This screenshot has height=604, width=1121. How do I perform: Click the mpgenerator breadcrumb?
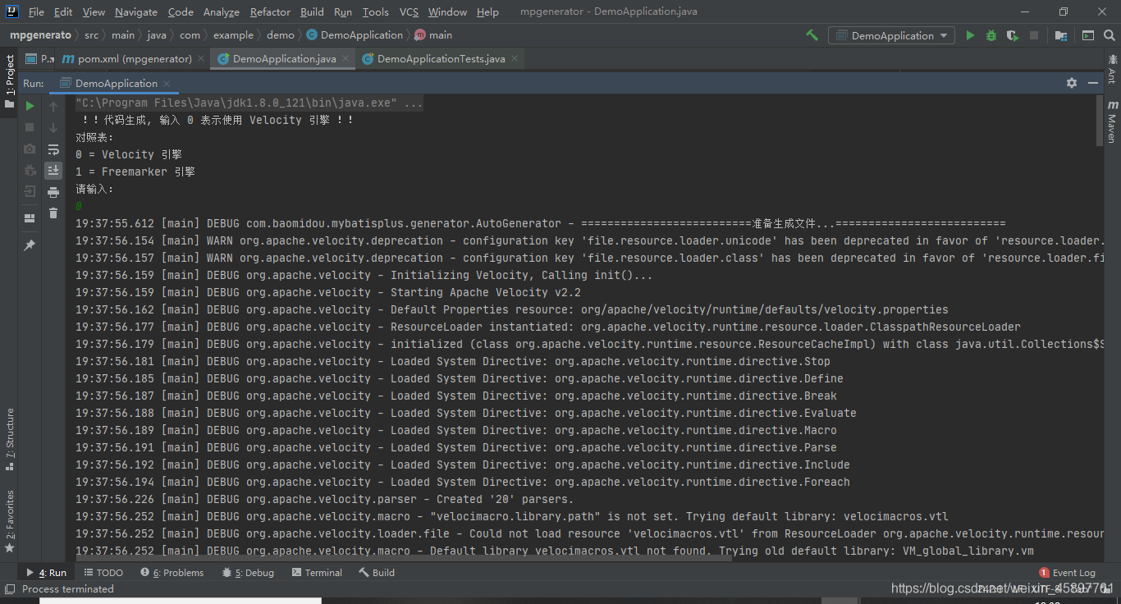tap(40, 35)
